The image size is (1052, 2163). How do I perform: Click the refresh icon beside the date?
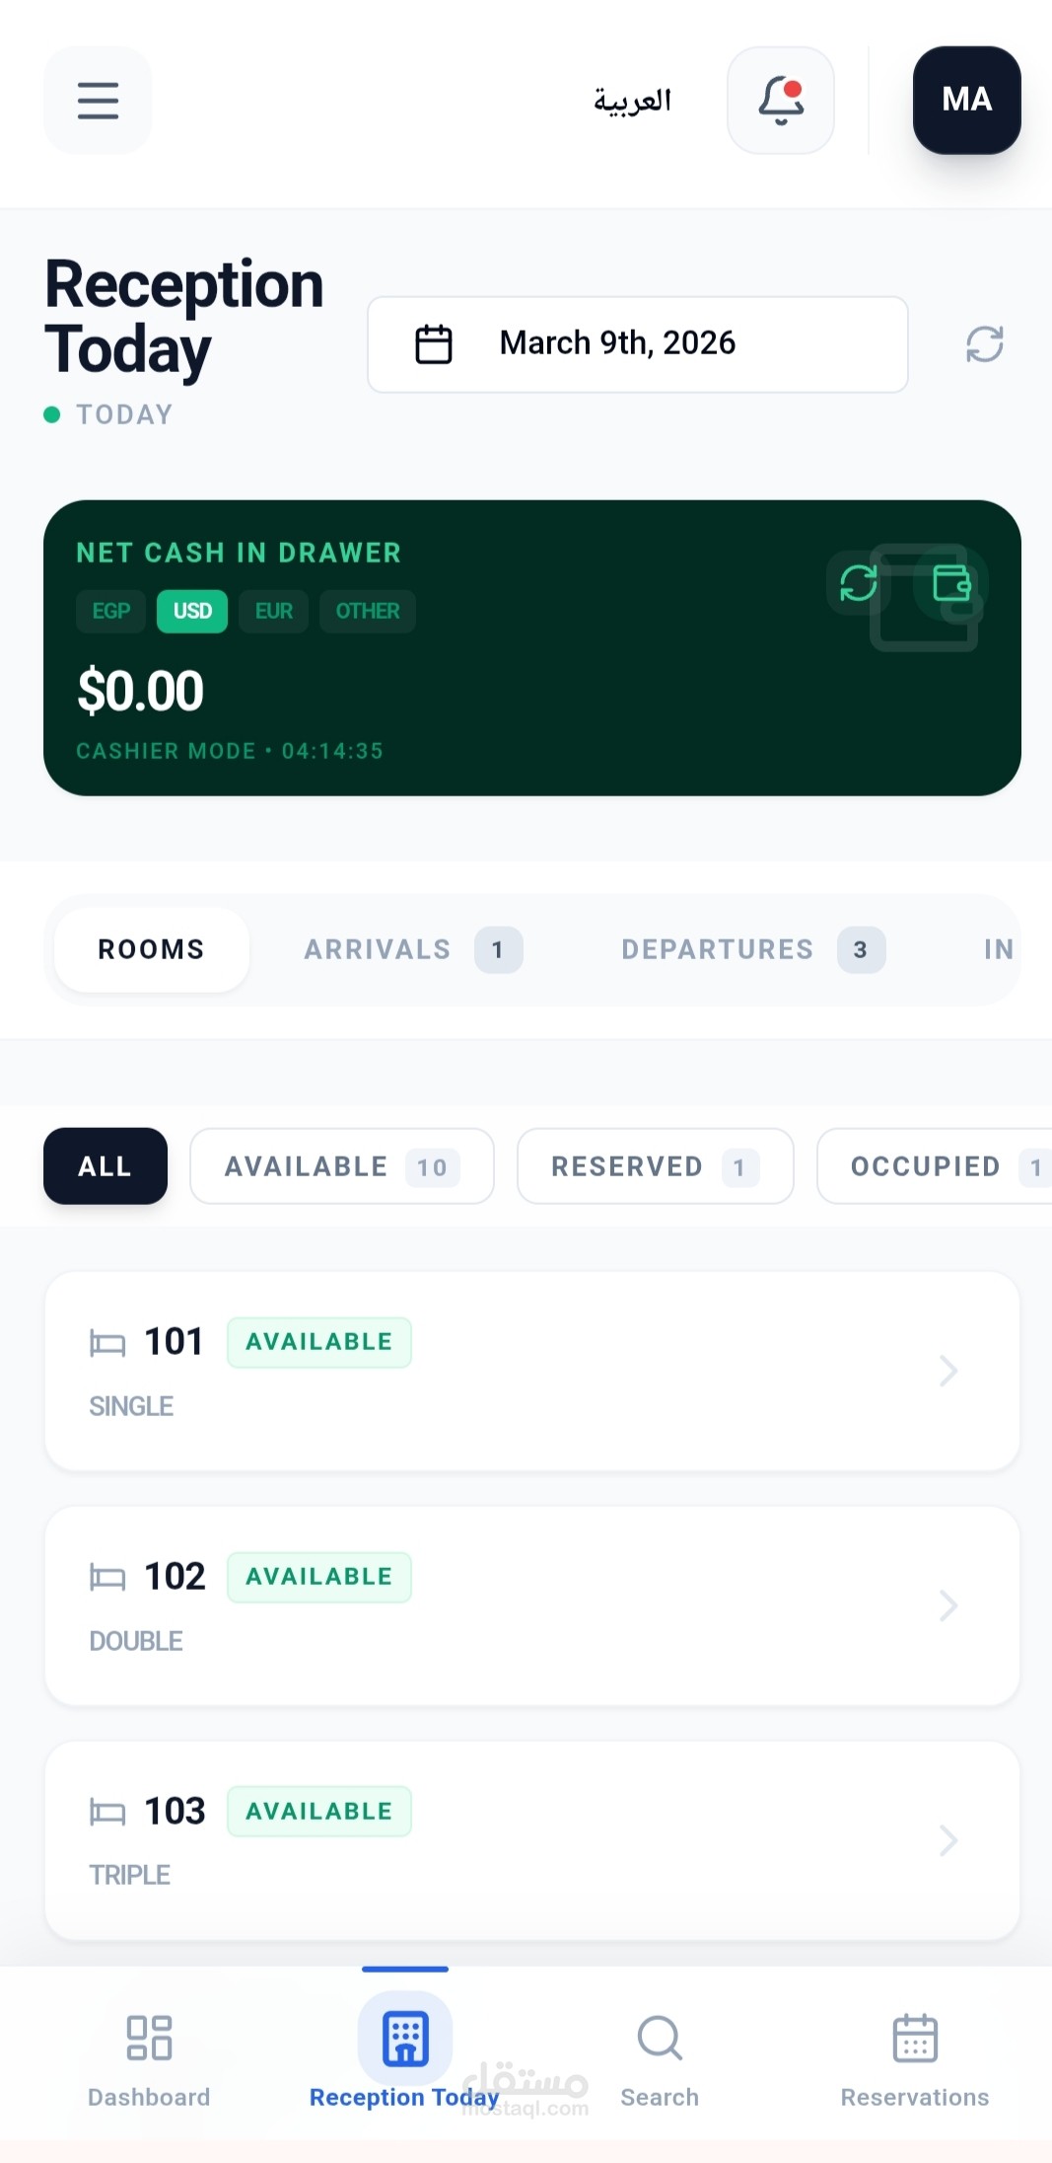click(984, 344)
